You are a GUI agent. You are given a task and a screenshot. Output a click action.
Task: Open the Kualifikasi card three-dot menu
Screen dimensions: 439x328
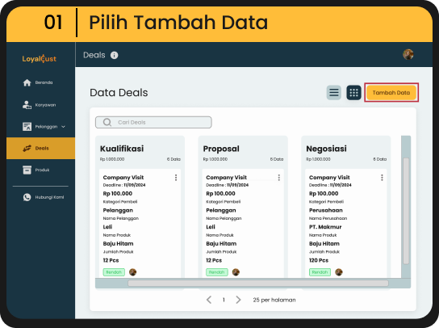click(176, 178)
